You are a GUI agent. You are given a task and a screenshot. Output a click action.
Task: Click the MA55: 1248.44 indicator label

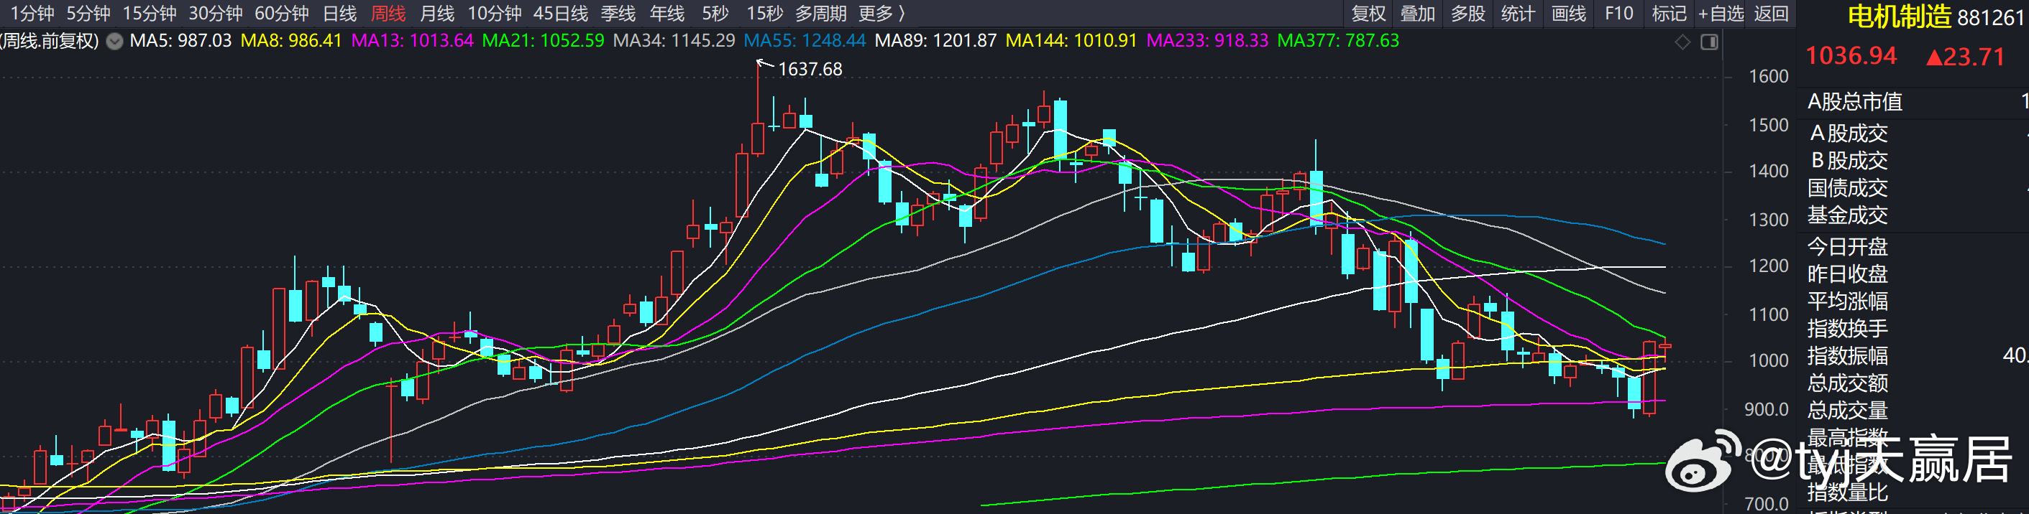pos(805,40)
